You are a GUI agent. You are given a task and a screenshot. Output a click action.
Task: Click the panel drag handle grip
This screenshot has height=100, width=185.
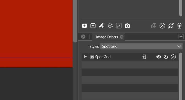click(x=89, y=37)
